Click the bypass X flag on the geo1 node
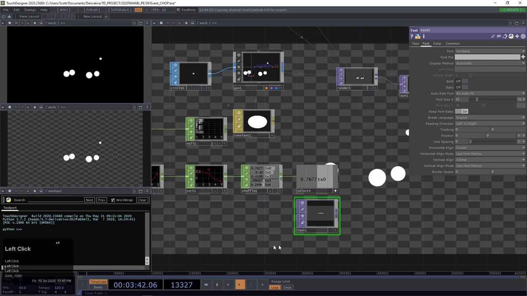The image size is (527, 296). point(239,67)
